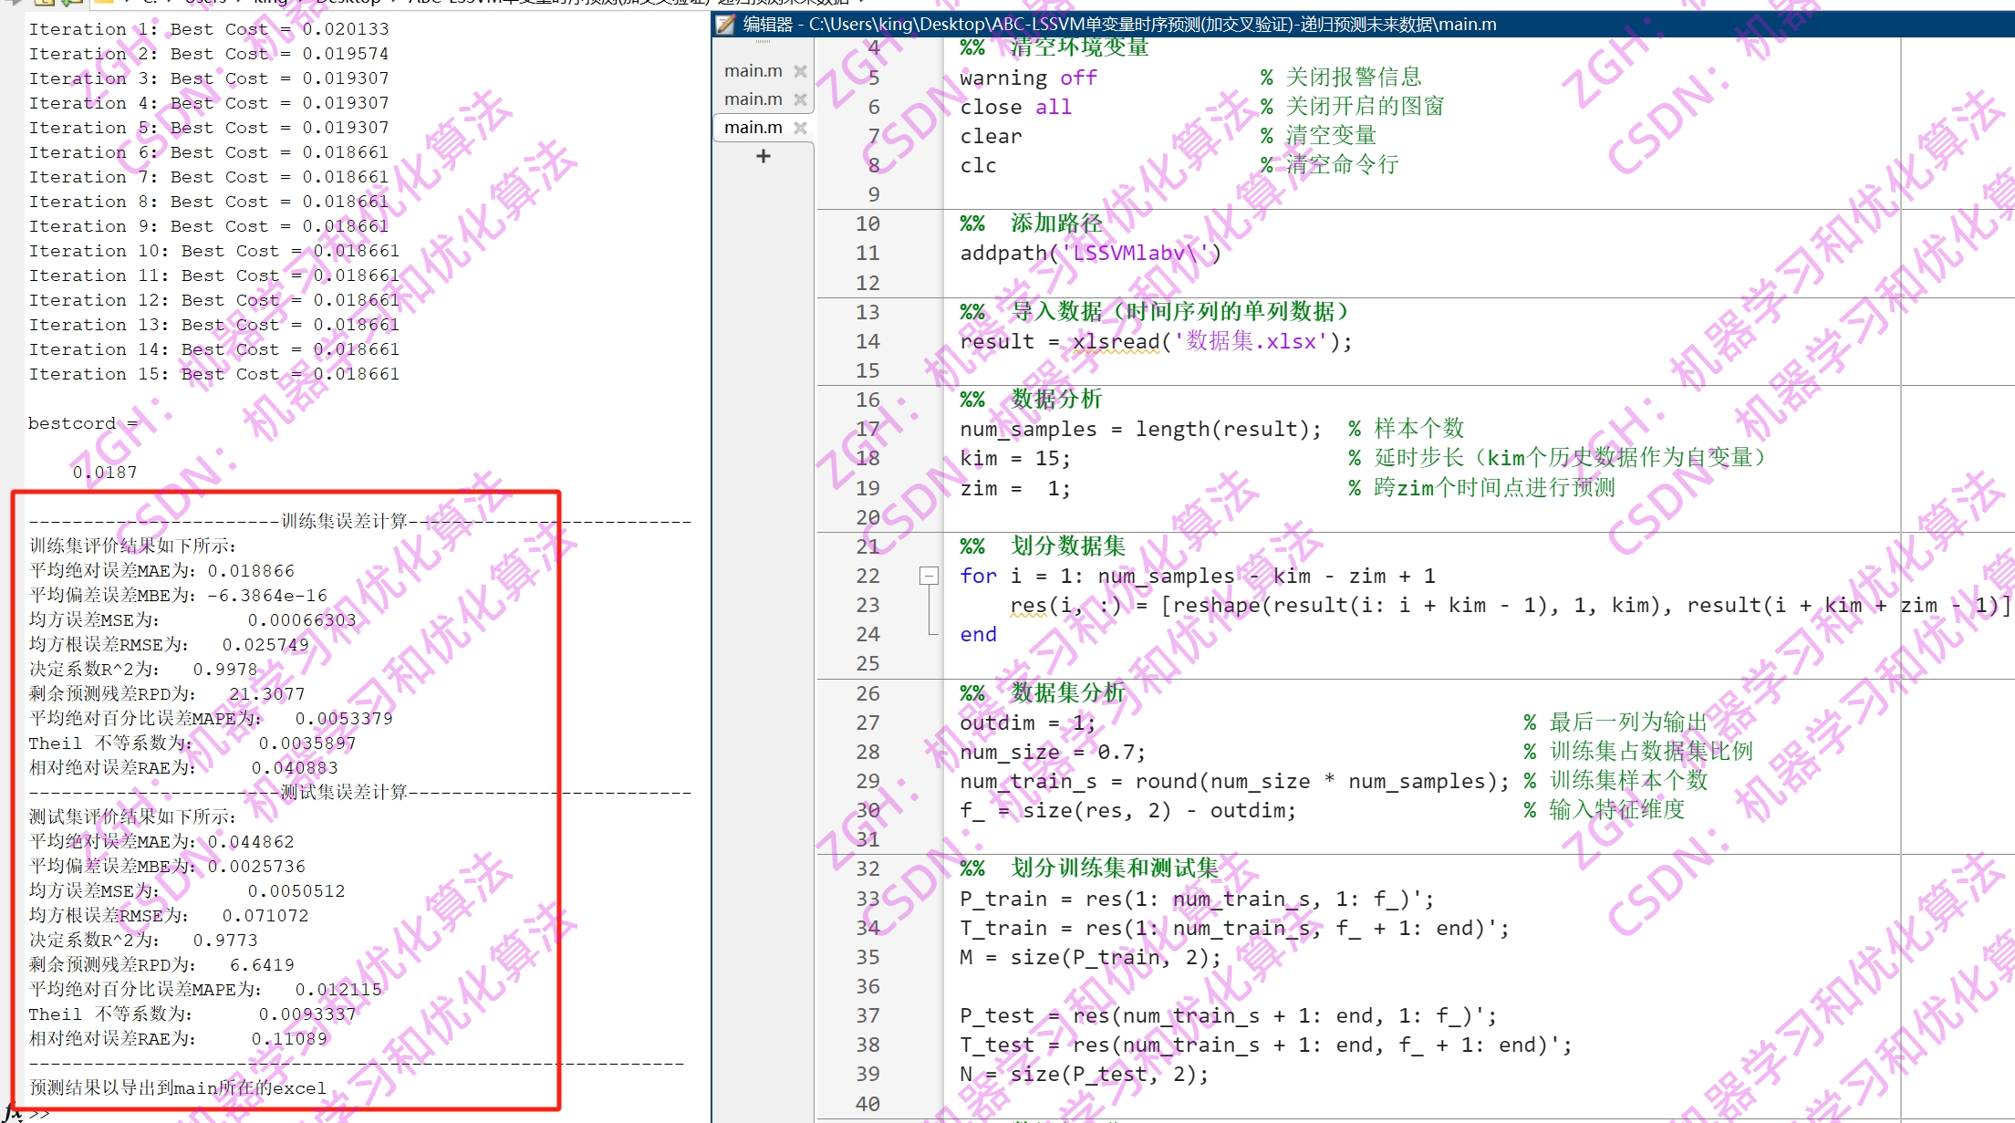This screenshot has height=1123, width=2015.
Task: Collapse the for loop fold marker
Action: (929, 576)
